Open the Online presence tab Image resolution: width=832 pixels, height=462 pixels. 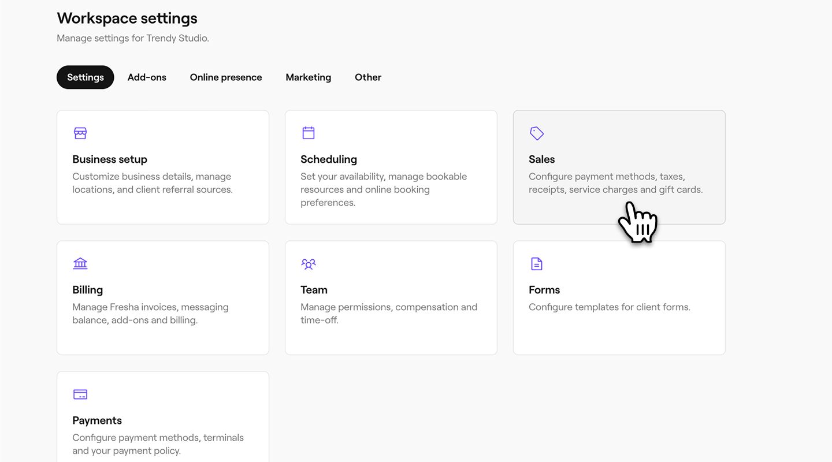[226, 77]
